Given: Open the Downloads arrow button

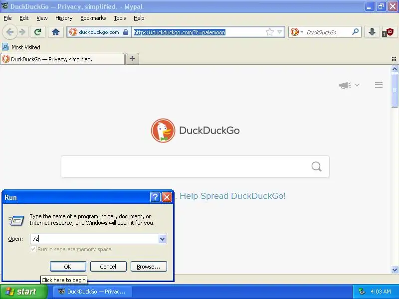Looking at the screenshot, I should coord(372,32).
